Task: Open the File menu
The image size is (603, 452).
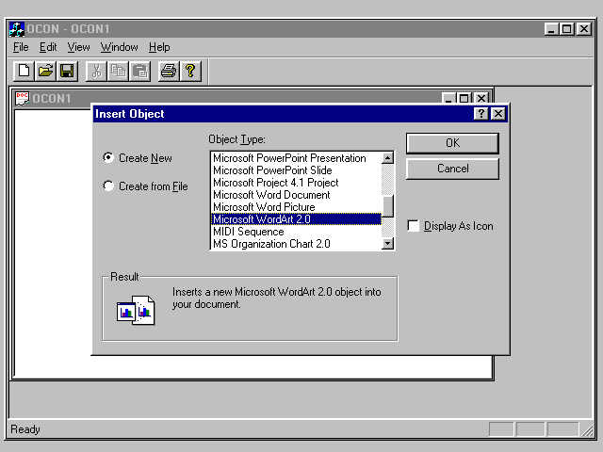Action: 21,47
